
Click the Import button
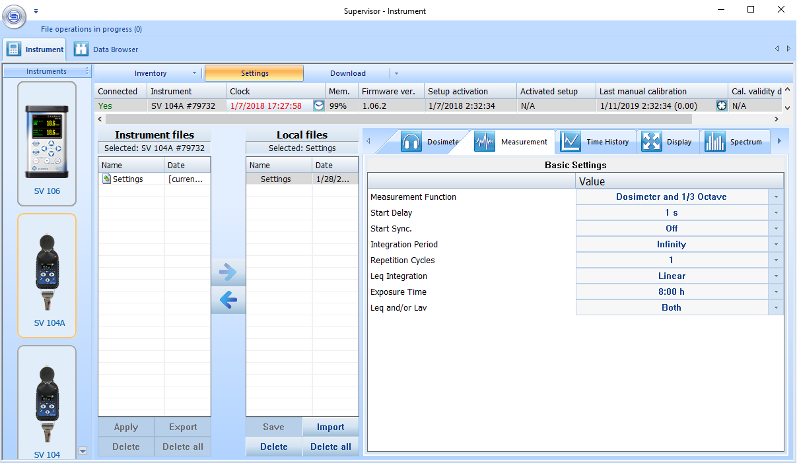coord(330,427)
